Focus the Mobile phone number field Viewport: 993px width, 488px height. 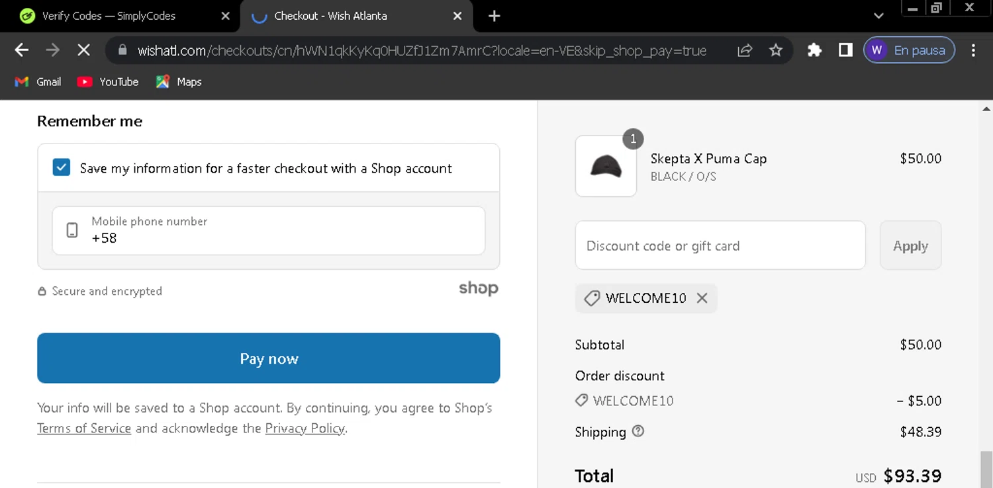click(x=268, y=231)
